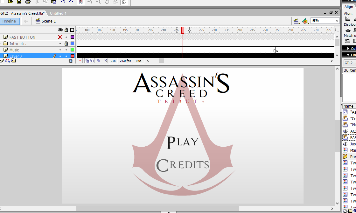Click the Straighten tool icon in toolbar
This screenshot has height=213, width=356.
pyautogui.click(x=98, y=2)
